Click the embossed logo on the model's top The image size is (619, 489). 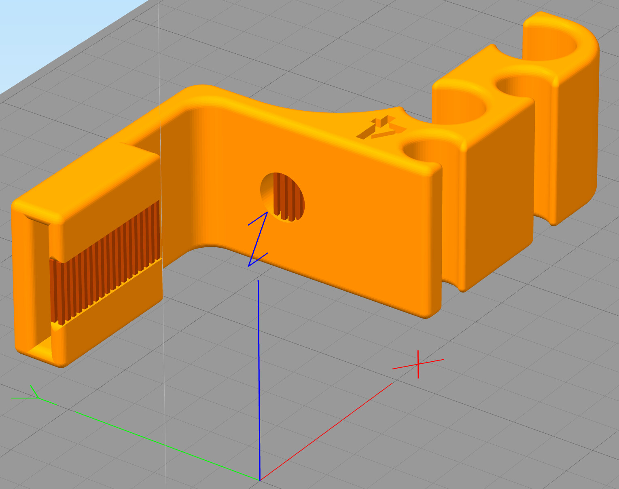tap(381, 128)
